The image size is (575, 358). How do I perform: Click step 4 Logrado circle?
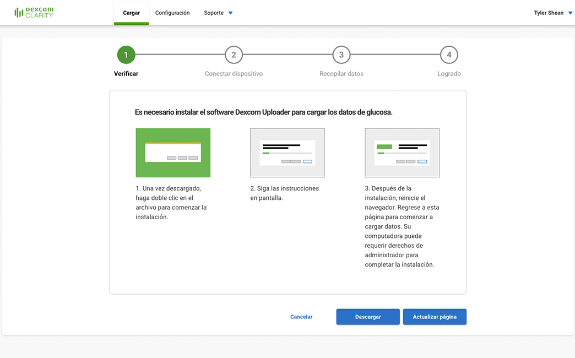pyautogui.click(x=449, y=55)
